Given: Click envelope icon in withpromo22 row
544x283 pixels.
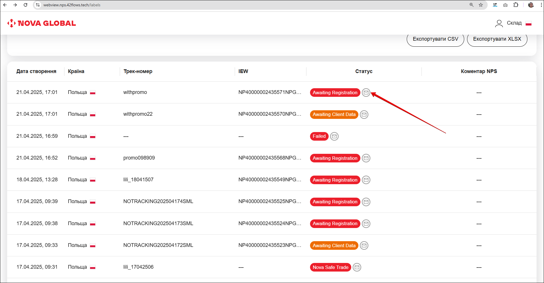Looking at the screenshot, I should tap(364, 115).
